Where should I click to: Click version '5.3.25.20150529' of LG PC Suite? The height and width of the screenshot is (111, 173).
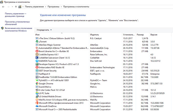pyautogui.click(x=157, y=93)
